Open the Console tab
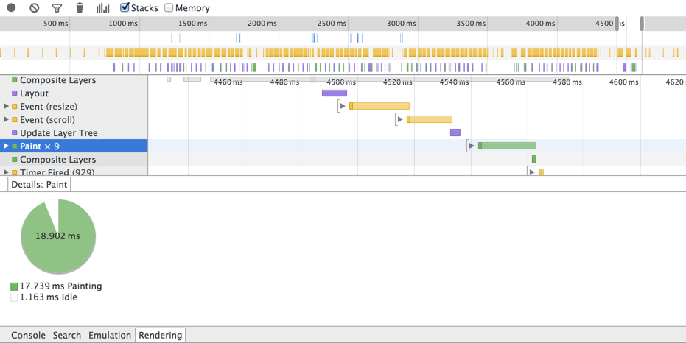Viewport: 686px width, 343px height. click(x=28, y=335)
